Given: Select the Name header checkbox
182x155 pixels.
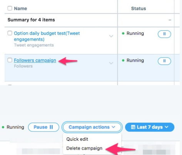Looking at the screenshot, I should pos(10,8).
